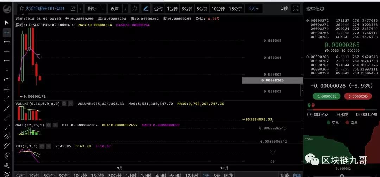Select 30分钟 in the bottom timeframe bar
The image size is (380, 177).
tap(115, 175)
